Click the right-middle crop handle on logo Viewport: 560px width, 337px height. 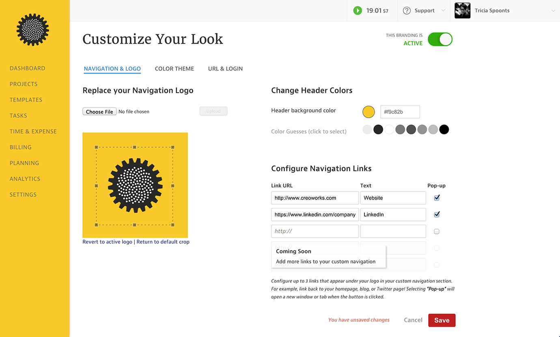pyautogui.click(x=173, y=186)
